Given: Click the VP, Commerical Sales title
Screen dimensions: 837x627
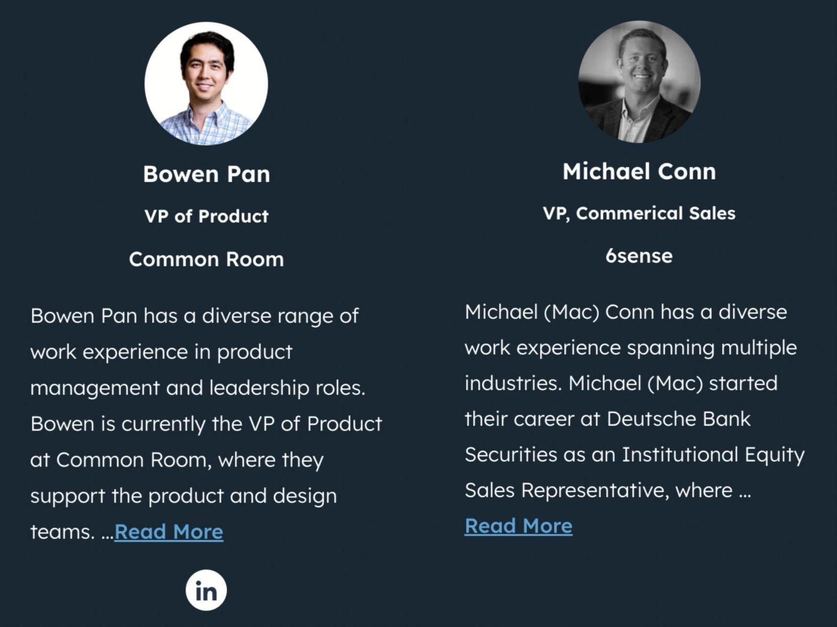Looking at the screenshot, I should [639, 214].
